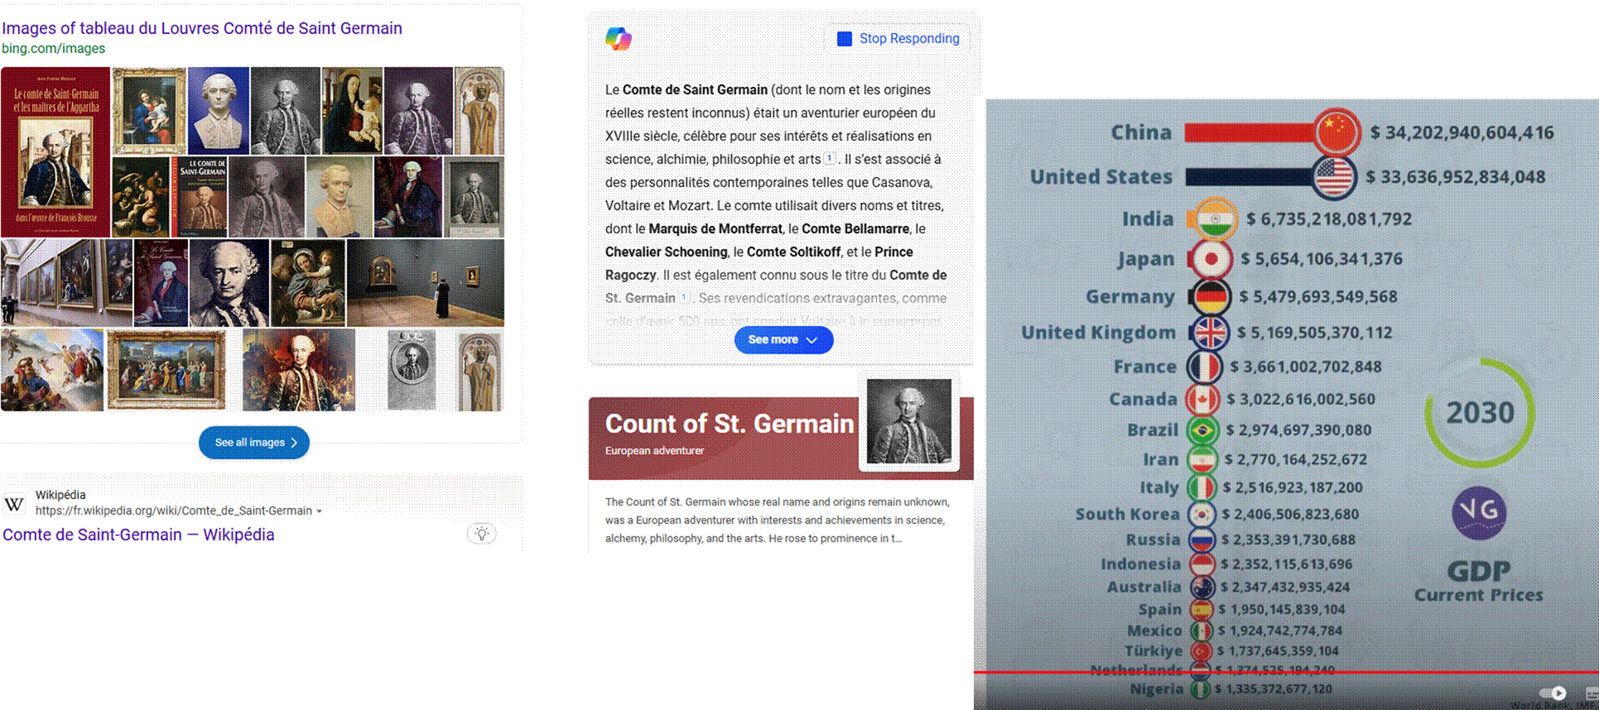The width and height of the screenshot is (1599, 710).
Task: Click the Brazil flag icon
Action: [1202, 430]
